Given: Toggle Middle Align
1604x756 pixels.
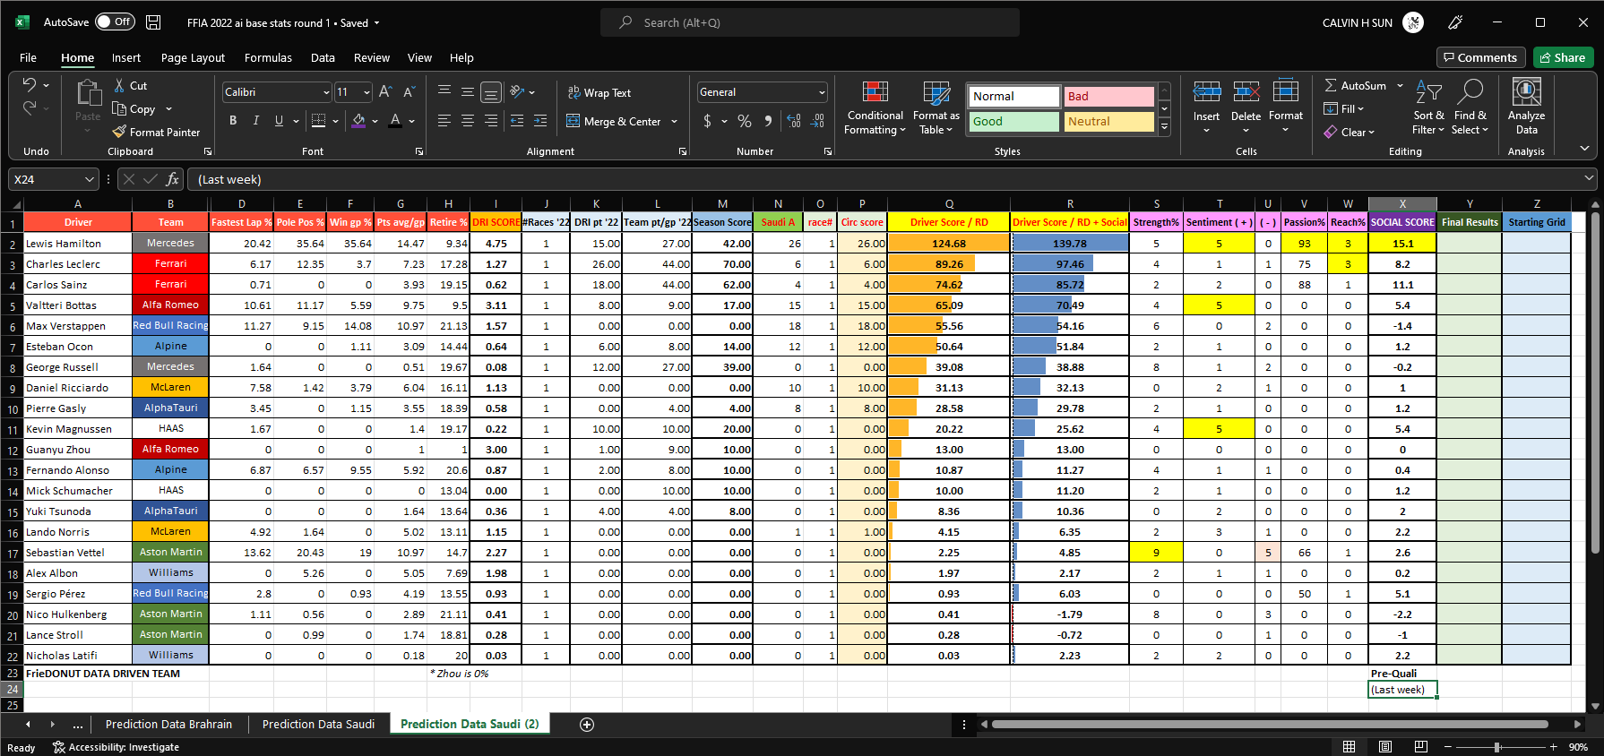Looking at the screenshot, I should click(x=468, y=91).
